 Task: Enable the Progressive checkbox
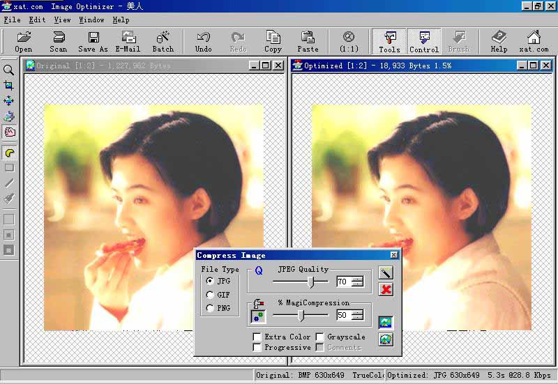point(257,347)
